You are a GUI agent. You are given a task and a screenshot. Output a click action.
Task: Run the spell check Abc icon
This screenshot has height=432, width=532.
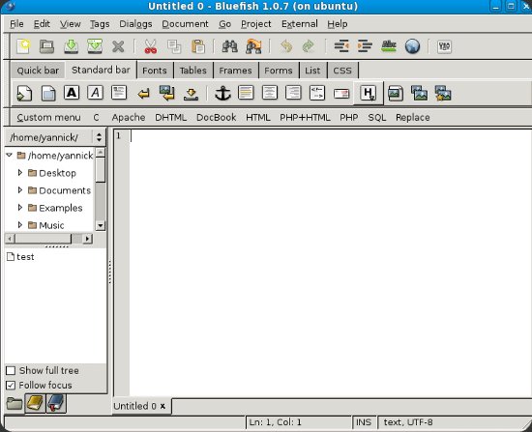point(389,46)
